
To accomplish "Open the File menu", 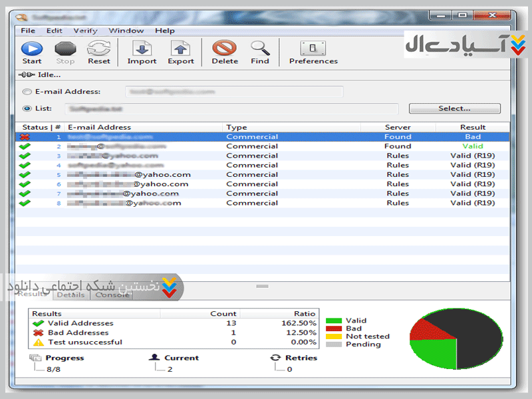I will [x=28, y=31].
